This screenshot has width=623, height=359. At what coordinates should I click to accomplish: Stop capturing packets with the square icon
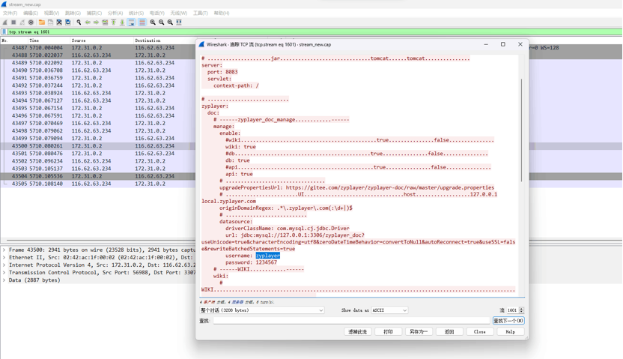point(13,22)
